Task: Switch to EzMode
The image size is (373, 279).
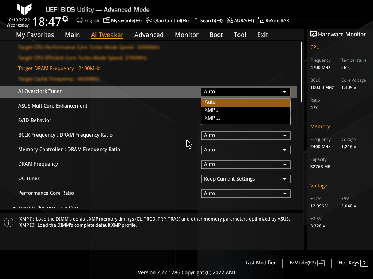Action: [306, 263]
